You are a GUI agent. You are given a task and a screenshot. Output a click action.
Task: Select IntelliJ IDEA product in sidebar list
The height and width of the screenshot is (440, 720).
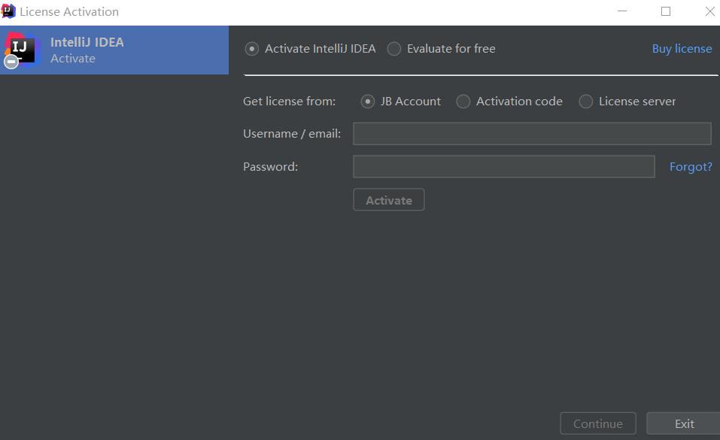(114, 50)
